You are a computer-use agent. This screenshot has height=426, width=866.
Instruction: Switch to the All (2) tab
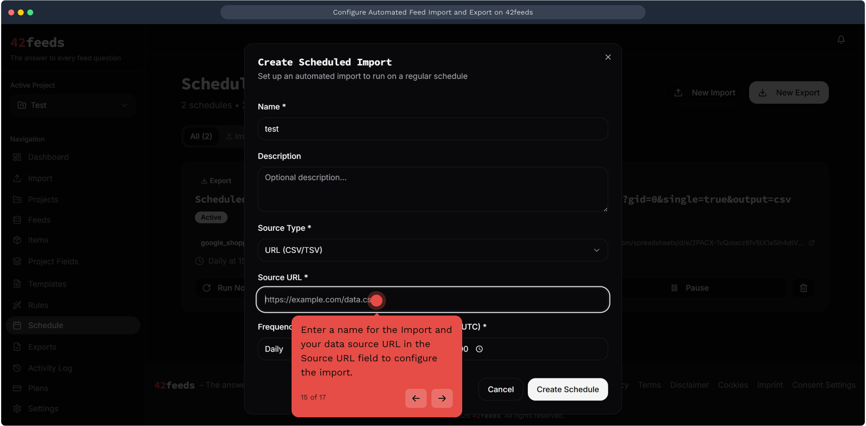(x=201, y=136)
